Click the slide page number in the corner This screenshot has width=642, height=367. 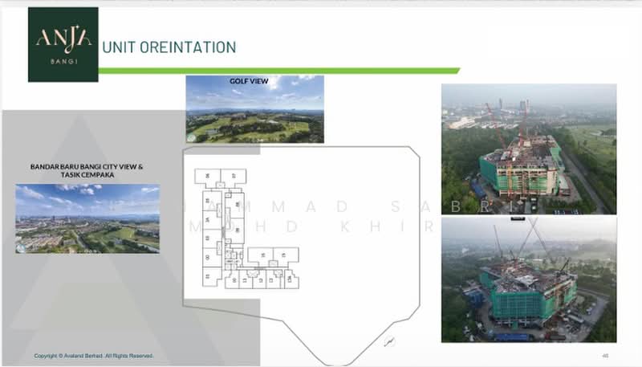tap(605, 356)
